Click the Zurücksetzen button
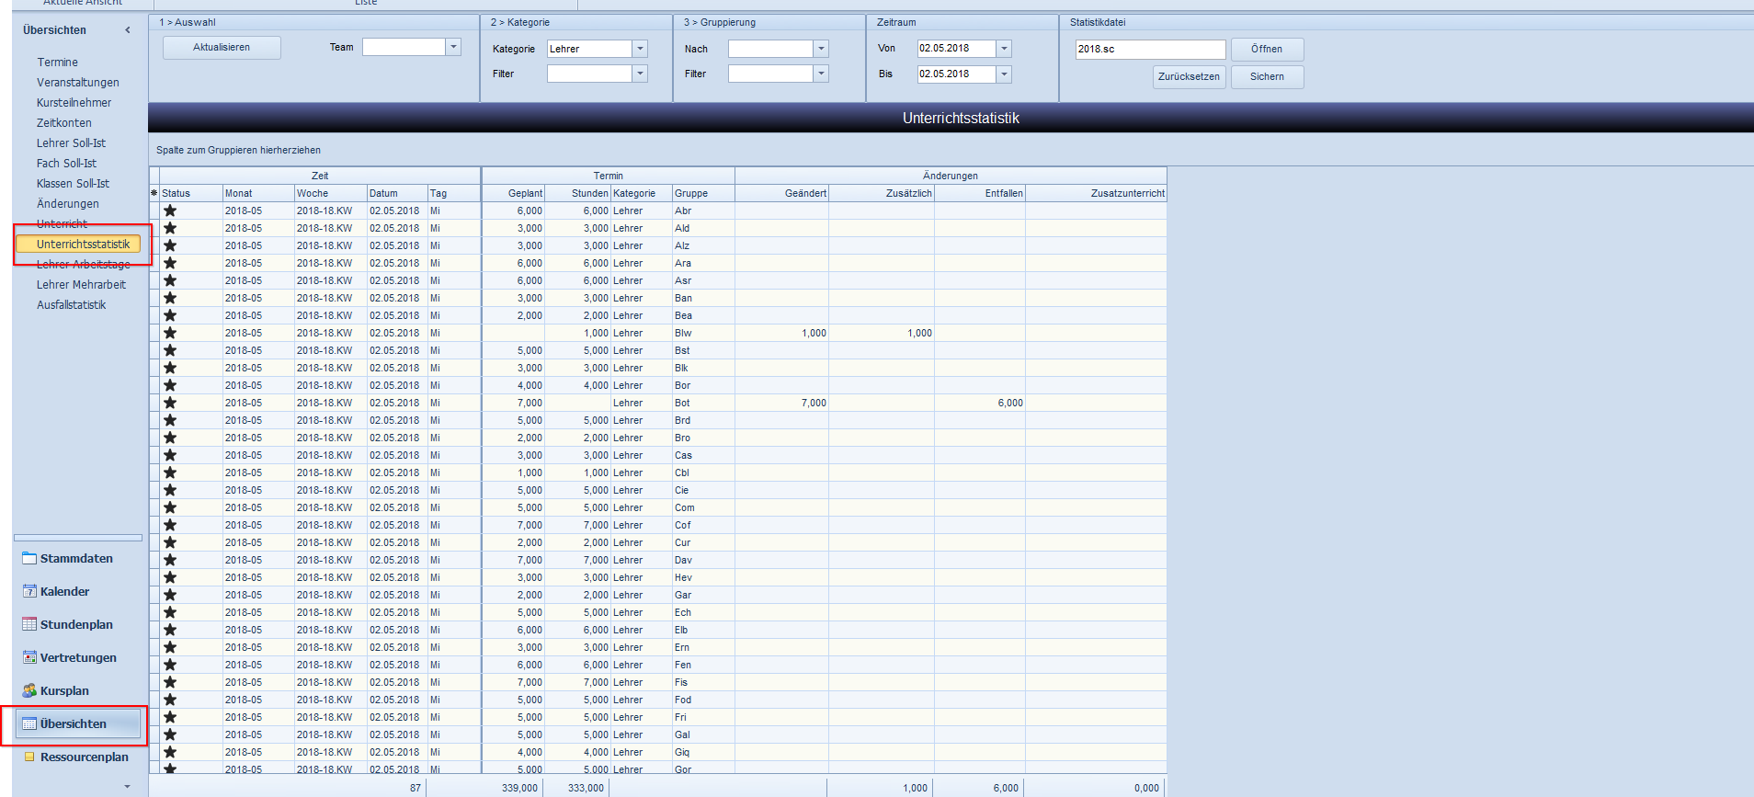This screenshot has height=797, width=1754. 1188,77
